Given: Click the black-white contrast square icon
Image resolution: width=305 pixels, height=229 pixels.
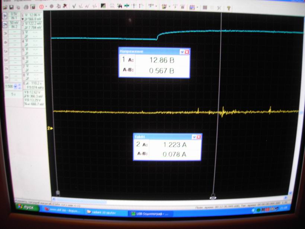Looking at the screenshot, I should [103, 7].
